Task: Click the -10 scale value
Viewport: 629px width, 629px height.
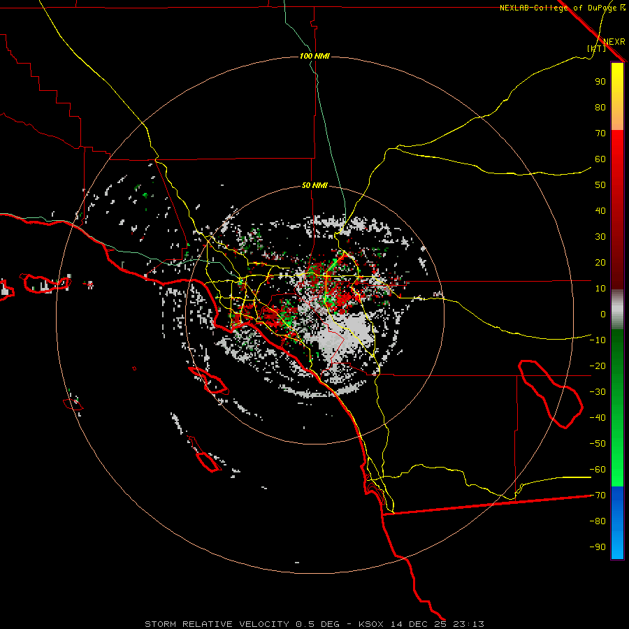Action: pos(598,340)
